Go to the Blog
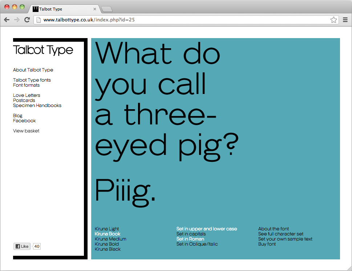Viewport: 352px width, 271px height. click(x=17, y=116)
